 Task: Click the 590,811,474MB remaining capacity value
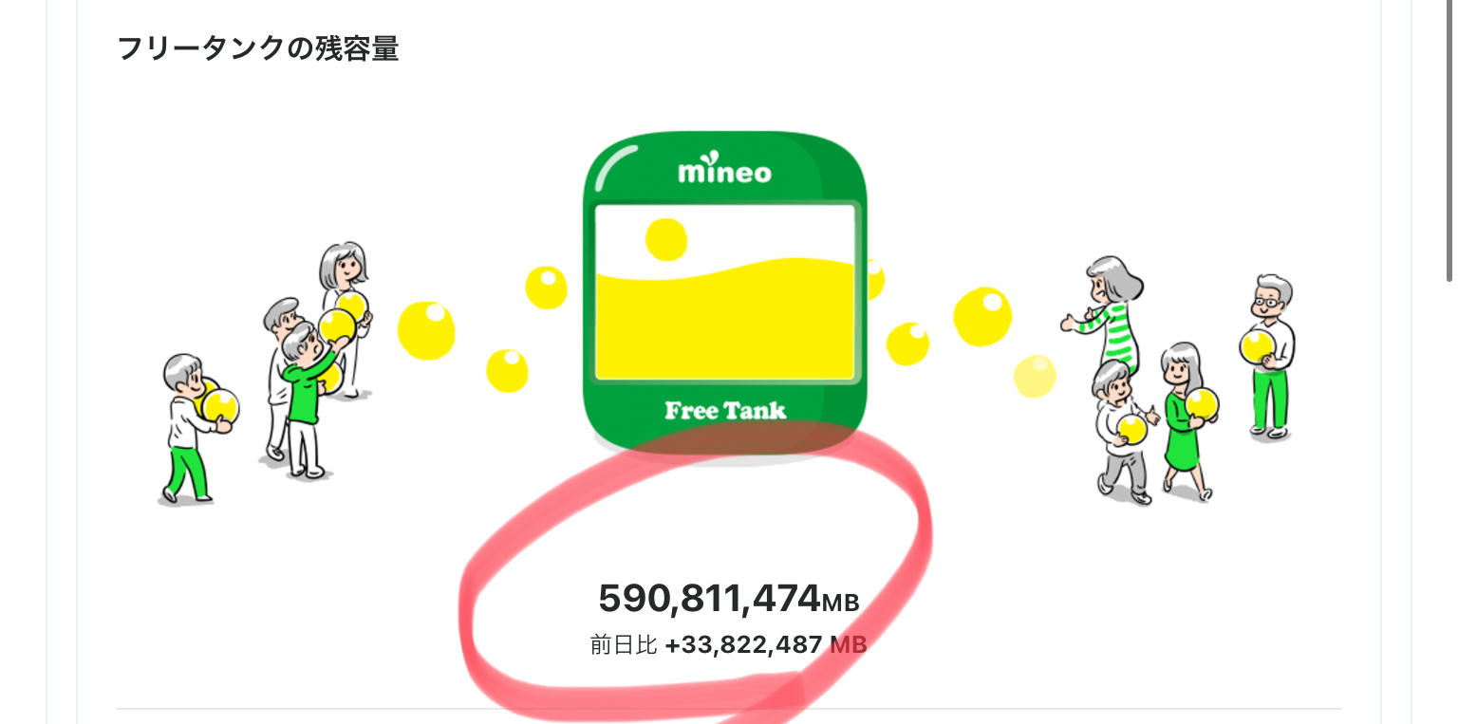[728, 599]
